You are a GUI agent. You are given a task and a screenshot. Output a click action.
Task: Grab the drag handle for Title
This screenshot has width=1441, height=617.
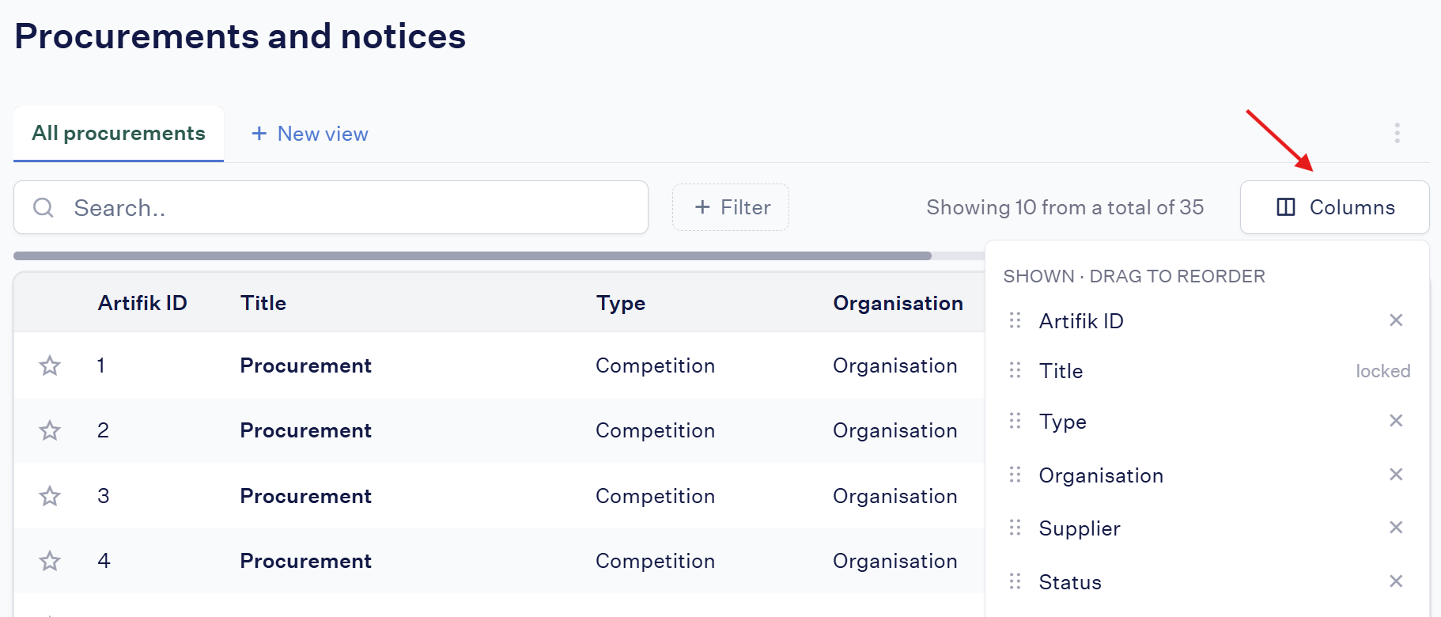point(1016,370)
